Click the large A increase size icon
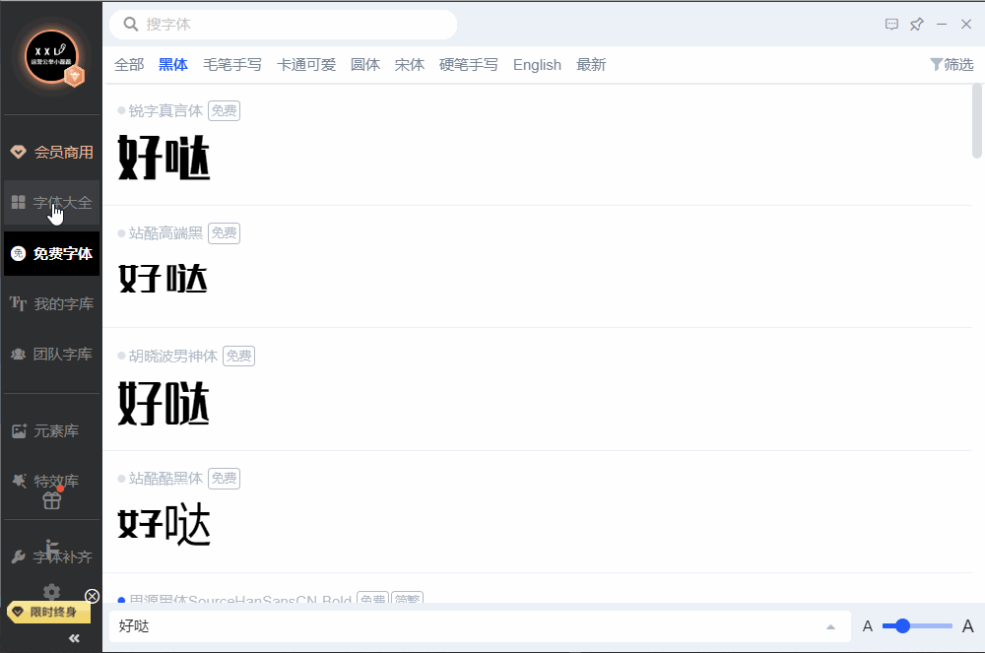This screenshot has width=985, height=653. (968, 626)
